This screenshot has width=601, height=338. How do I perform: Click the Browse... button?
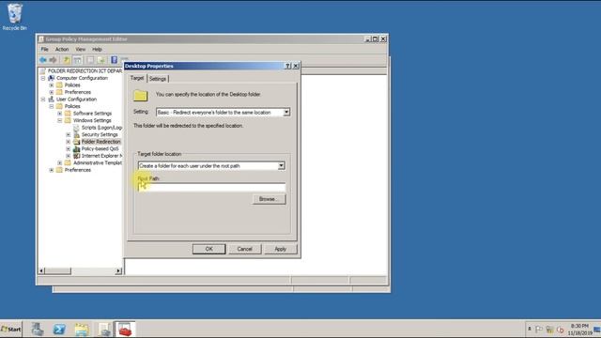pyautogui.click(x=269, y=199)
